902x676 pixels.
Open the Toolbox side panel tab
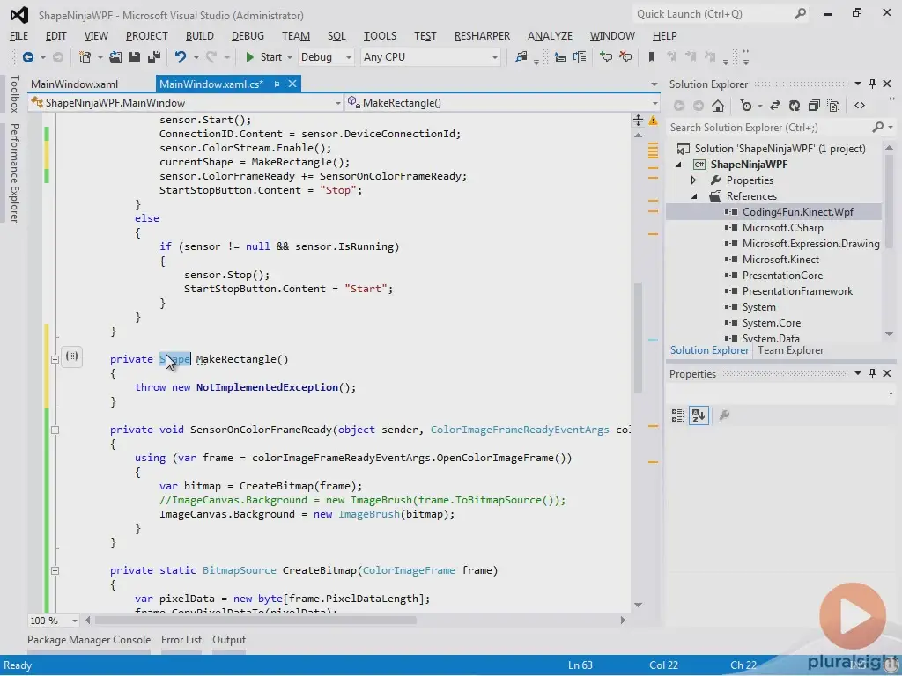click(14, 93)
